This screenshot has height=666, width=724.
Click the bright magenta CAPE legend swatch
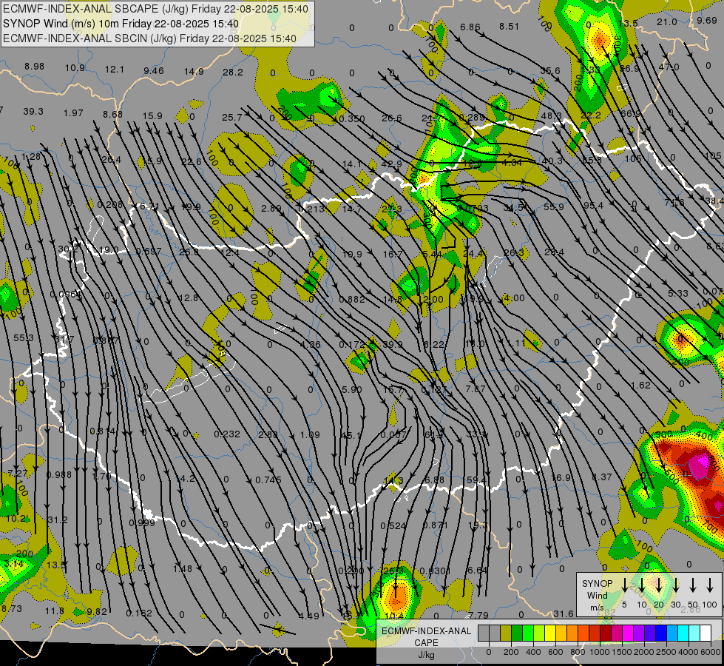pos(628,633)
